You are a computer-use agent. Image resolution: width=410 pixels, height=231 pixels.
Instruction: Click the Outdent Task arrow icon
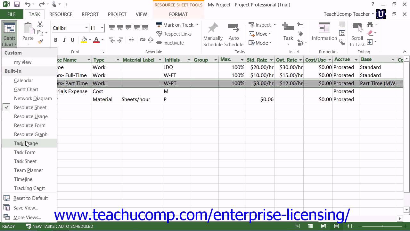click(112, 40)
